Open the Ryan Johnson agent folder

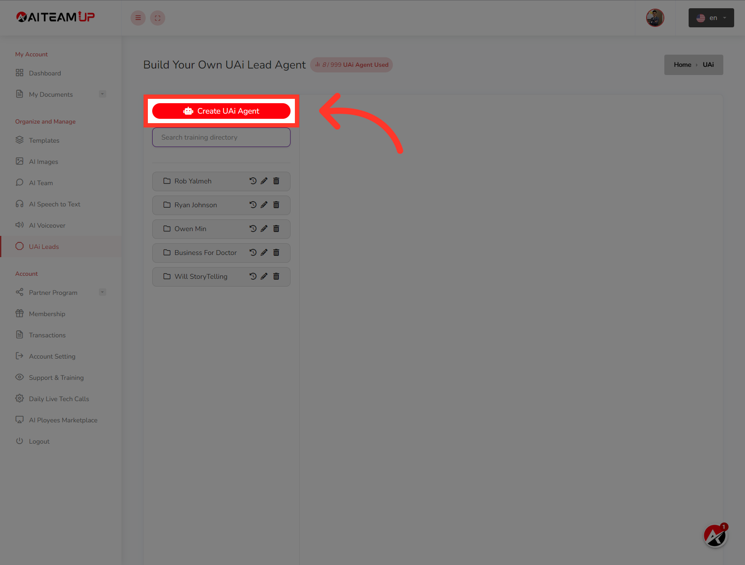[x=196, y=205]
